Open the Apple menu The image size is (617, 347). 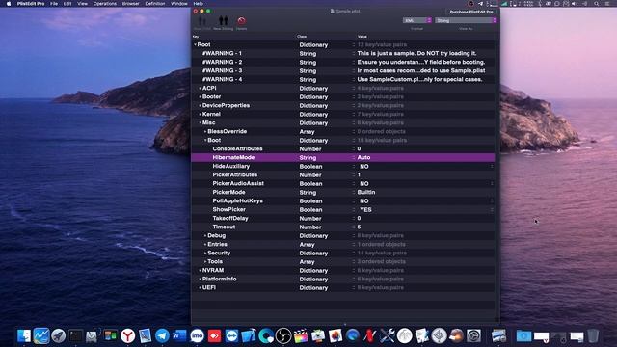point(9,4)
